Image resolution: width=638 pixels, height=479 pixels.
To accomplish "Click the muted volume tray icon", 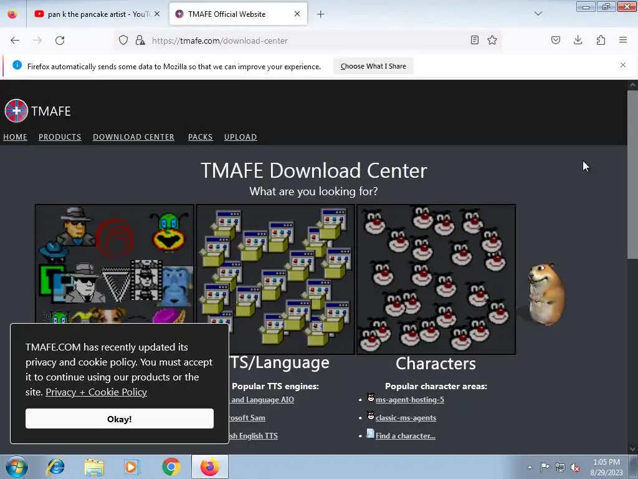I will coord(575,467).
